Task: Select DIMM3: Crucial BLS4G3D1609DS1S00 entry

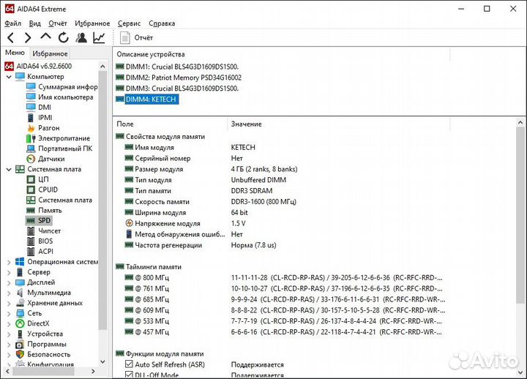Action: (177, 89)
